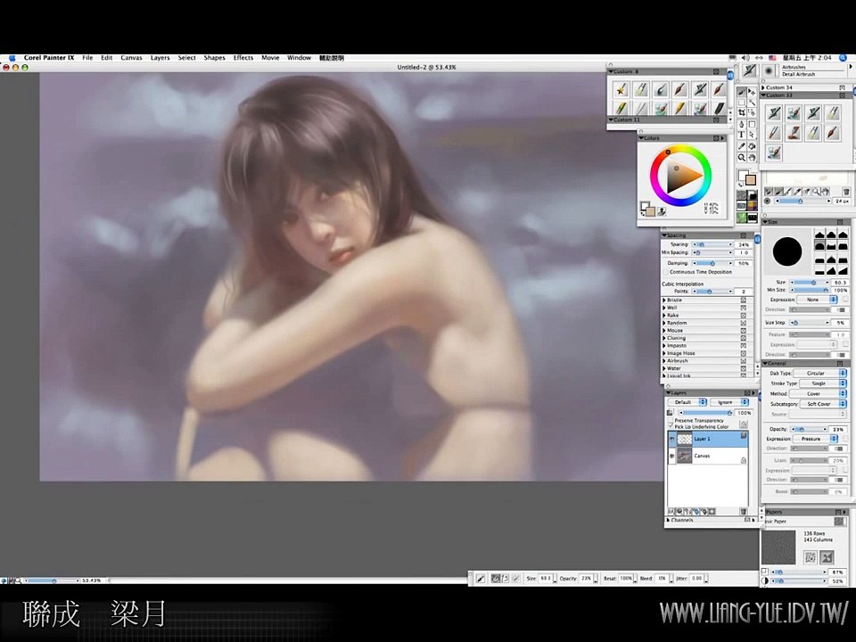The height and width of the screenshot is (642, 856).
Task: Click the brush tool icon in property bar
Action: (481, 579)
